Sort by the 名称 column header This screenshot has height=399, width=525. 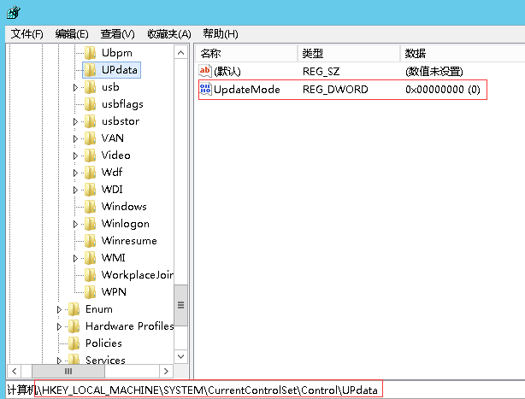point(210,53)
